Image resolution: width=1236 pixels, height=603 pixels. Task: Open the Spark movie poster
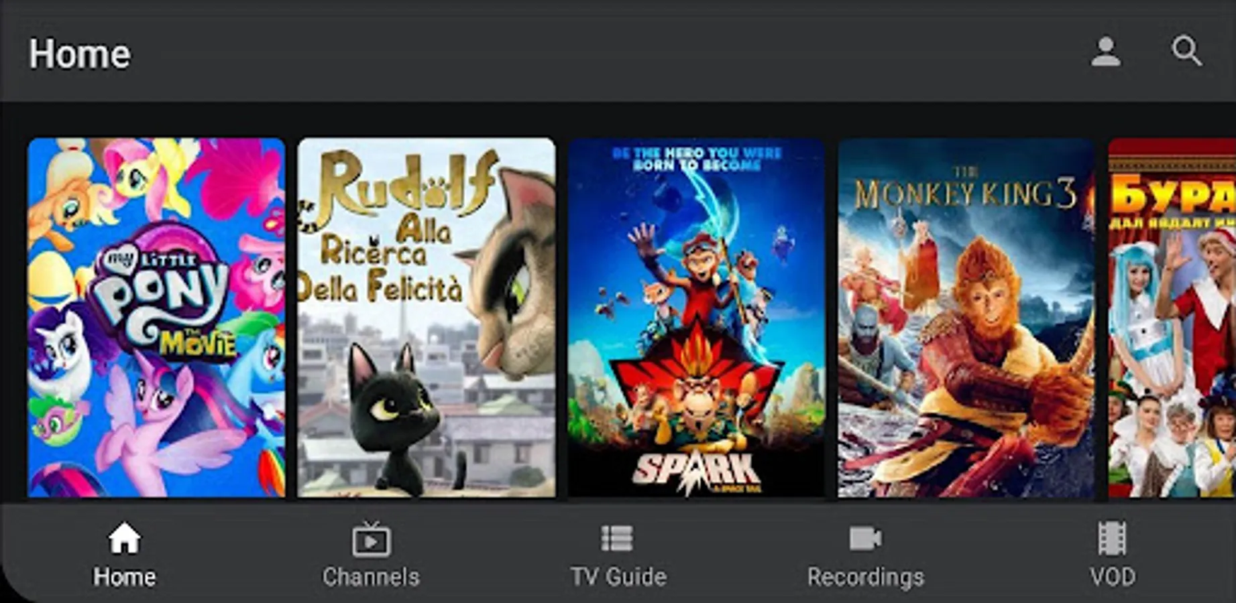[x=696, y=318]
